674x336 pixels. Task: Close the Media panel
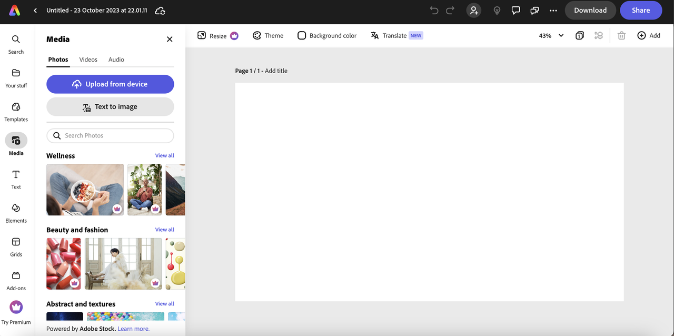click(170, 39)
